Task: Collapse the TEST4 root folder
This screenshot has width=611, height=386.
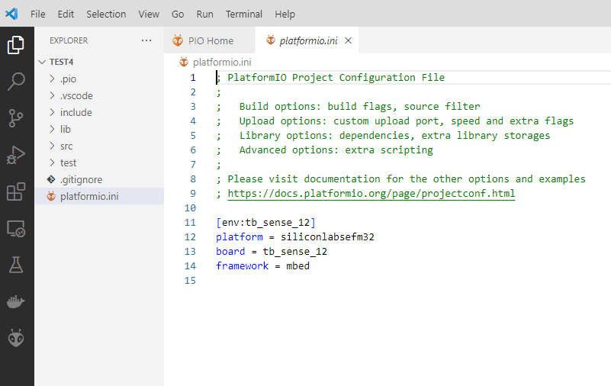Action: coord(42,62)
